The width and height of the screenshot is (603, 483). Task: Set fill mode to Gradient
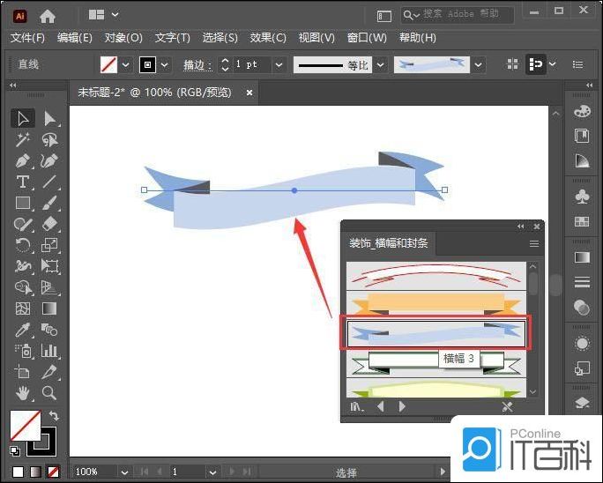coord(35,472)
